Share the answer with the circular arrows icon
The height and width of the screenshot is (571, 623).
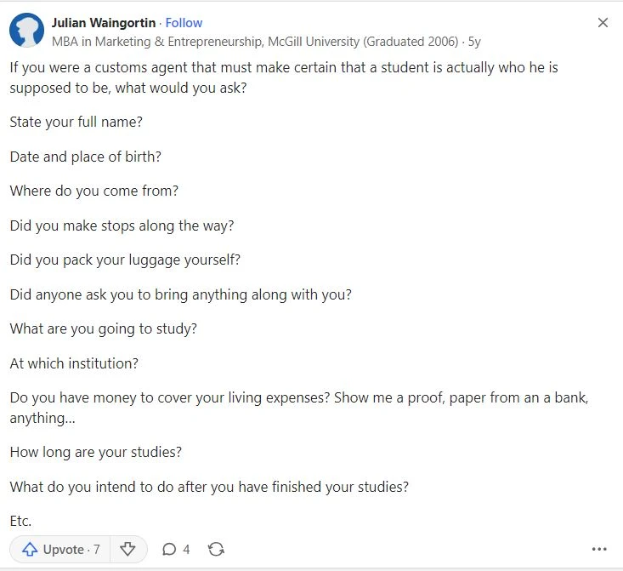(x=216, y=550)
